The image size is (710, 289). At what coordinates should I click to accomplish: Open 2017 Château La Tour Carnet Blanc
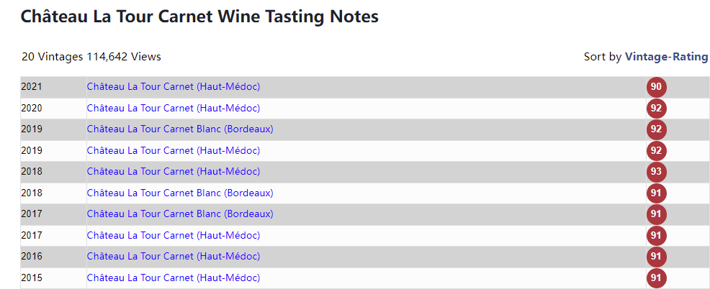(180, 214)
